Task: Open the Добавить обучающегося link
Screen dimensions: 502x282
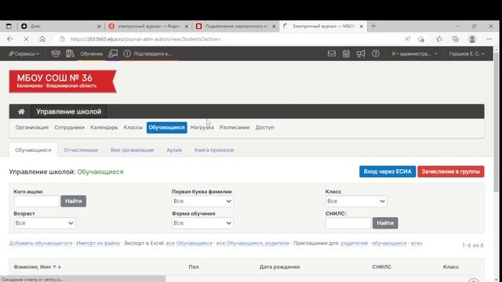Action: 41,243
